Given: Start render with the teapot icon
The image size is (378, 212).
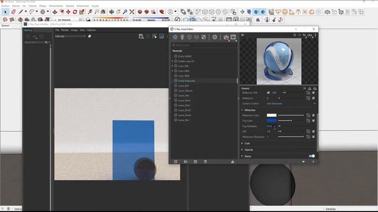Looking at the screenshot, I should (x=226, y=37).
